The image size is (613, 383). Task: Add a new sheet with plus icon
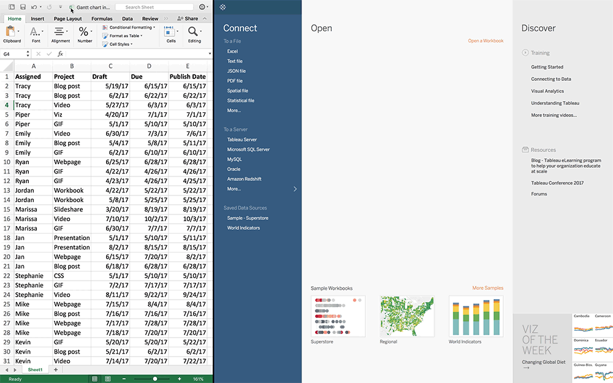click(56, 370)
